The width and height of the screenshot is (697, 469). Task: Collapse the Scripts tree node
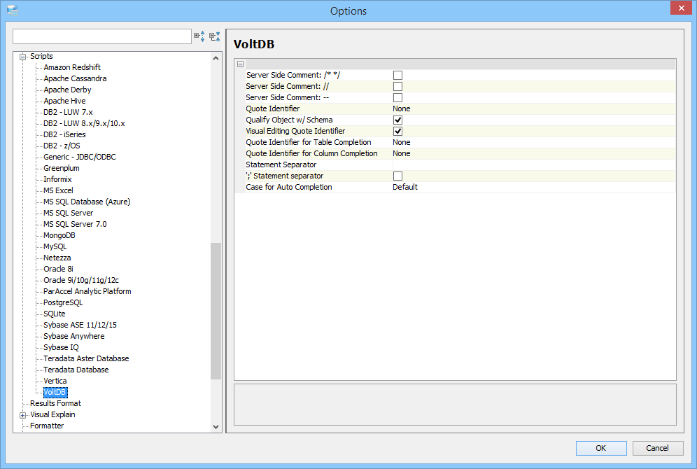22,57
